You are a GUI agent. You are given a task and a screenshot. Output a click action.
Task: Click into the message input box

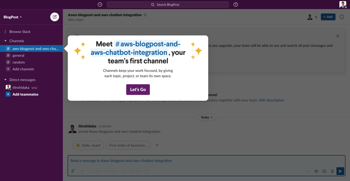click(x=206, y=161)
